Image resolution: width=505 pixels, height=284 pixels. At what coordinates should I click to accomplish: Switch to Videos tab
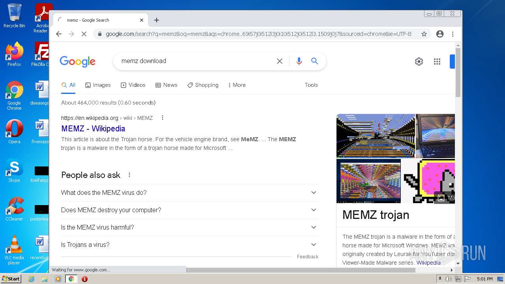133,85
